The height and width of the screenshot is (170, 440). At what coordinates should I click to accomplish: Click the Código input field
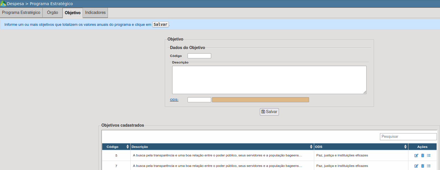point(199,56)
